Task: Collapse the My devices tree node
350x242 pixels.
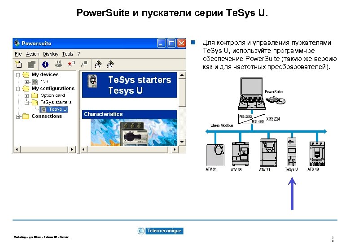Action: (18, 75)
